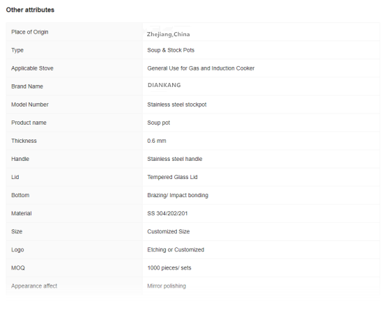386x310 pixels.
Task: Click the Other attributes heading
Action: (30, 10)
